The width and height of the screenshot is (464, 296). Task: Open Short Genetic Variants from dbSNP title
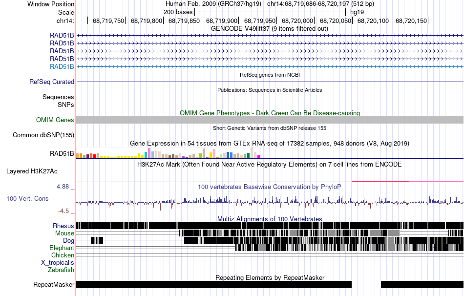[270, 128]
